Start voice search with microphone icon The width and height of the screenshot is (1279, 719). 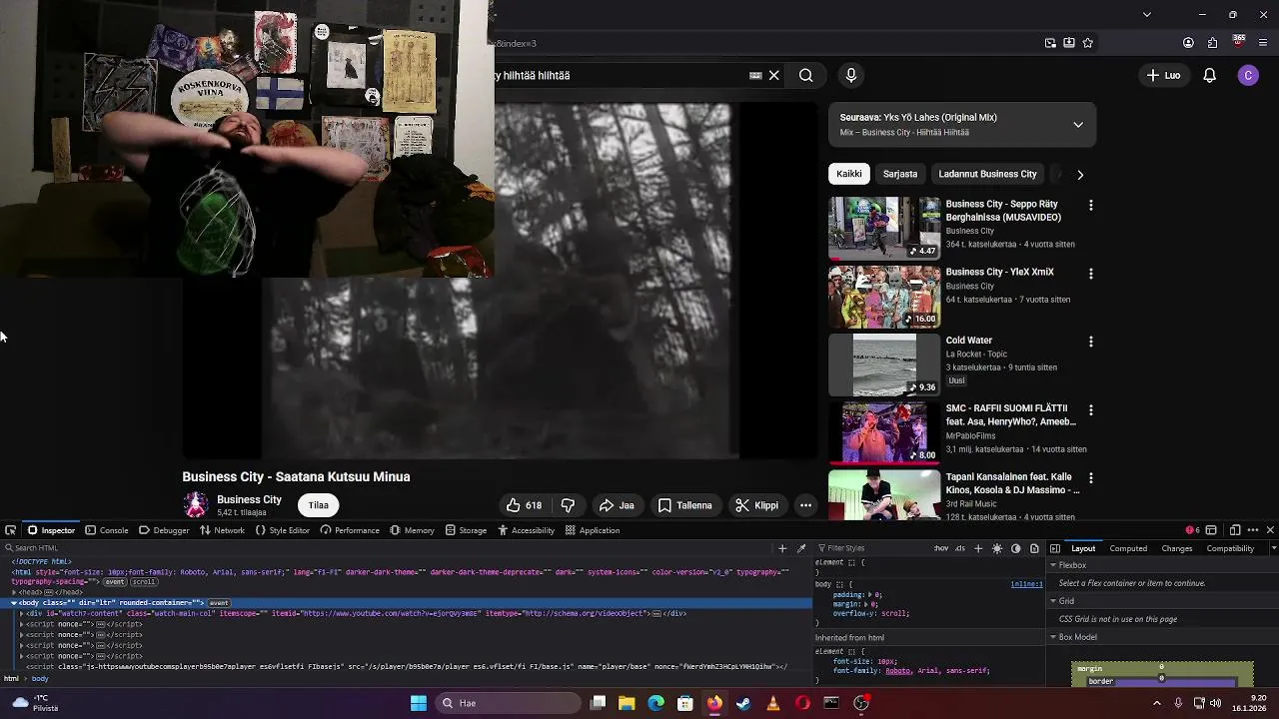851,75
